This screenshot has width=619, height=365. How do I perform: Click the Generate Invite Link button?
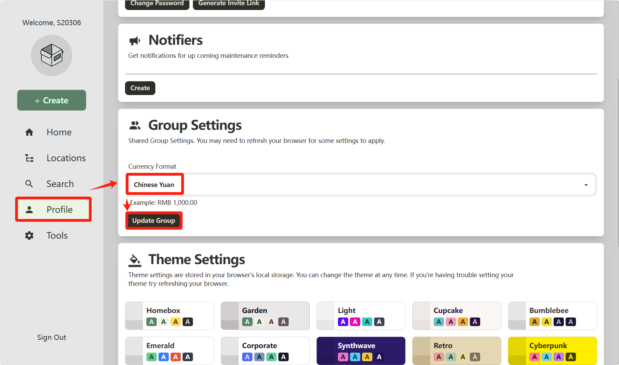click(x=229, y=4)
